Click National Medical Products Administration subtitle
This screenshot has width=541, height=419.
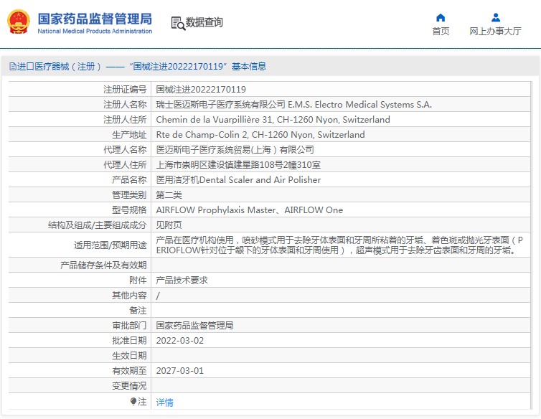95,31
